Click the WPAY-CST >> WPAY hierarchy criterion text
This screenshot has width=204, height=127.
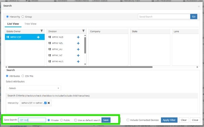[32, 103]
